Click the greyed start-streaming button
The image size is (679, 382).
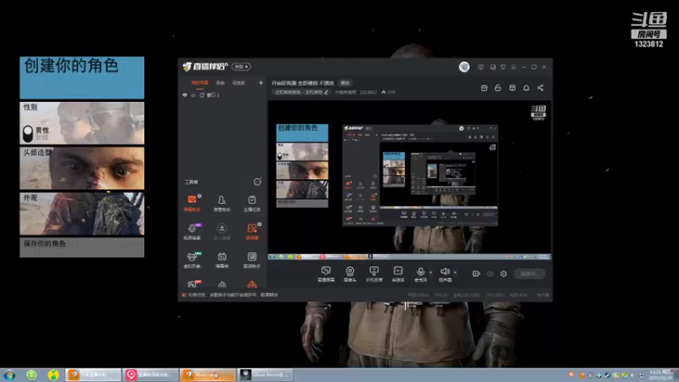[x=529, y=273]
